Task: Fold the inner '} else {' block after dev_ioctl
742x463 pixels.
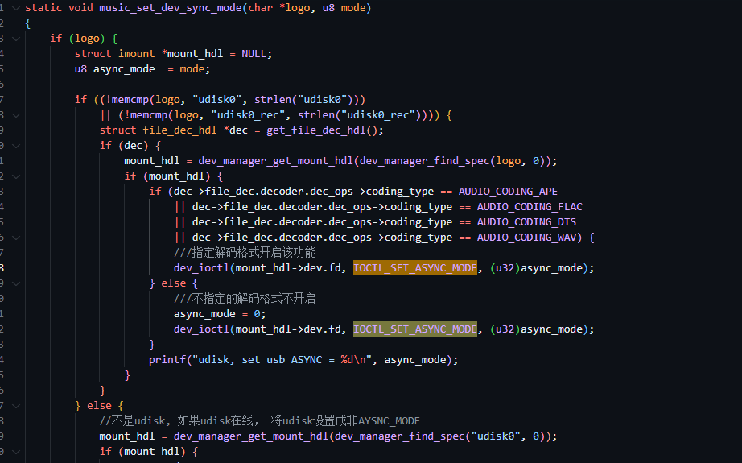Action: click(x=16, y=283)
